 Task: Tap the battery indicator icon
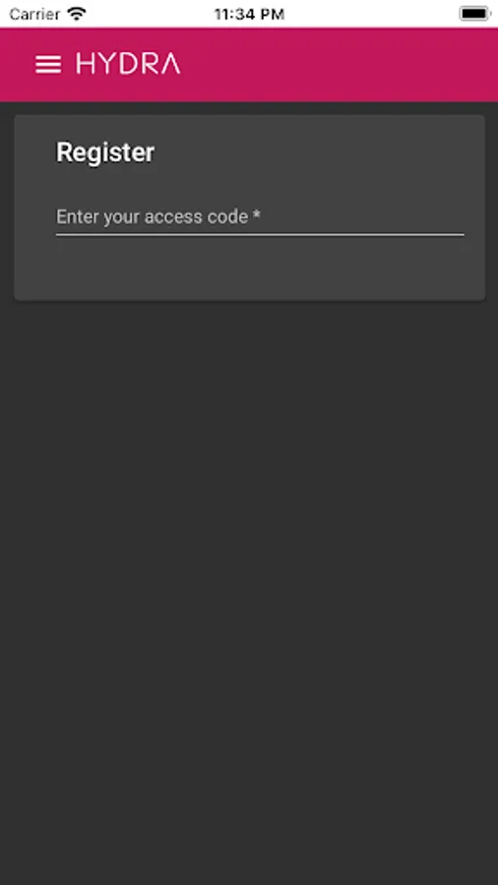click(474, 14)
